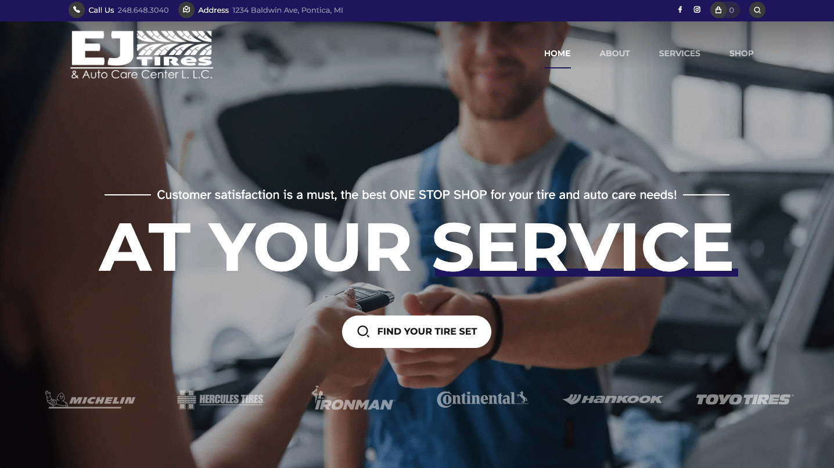Click Find Your Tire Set button

coord(416,332)
